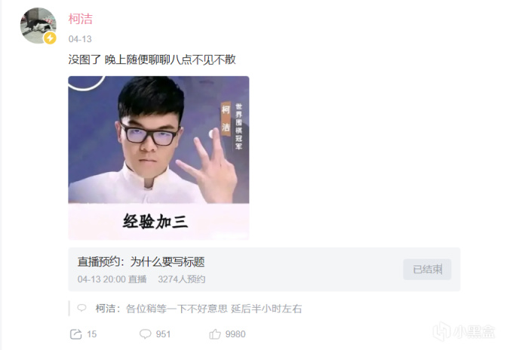Open comments via the bubble icon
Viewport: 510px width, 350px height.
146,334
